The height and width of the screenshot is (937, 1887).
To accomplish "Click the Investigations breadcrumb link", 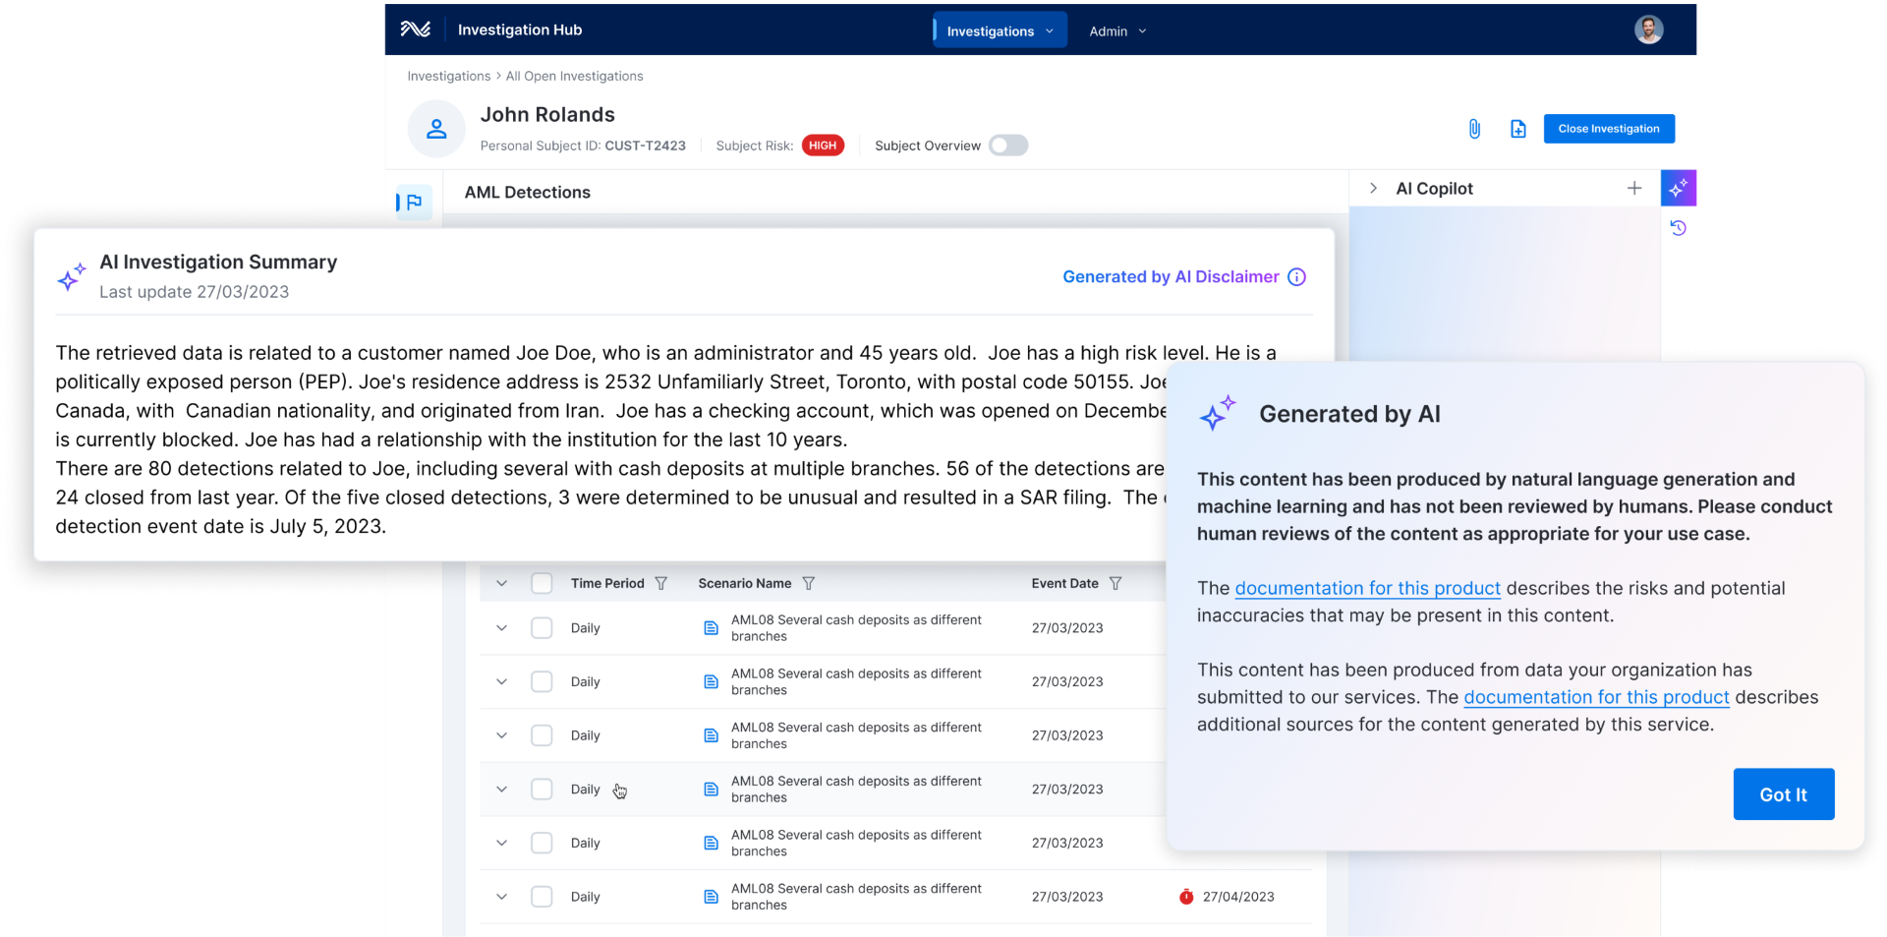I will pyautogui.click(x=448, y=76).
